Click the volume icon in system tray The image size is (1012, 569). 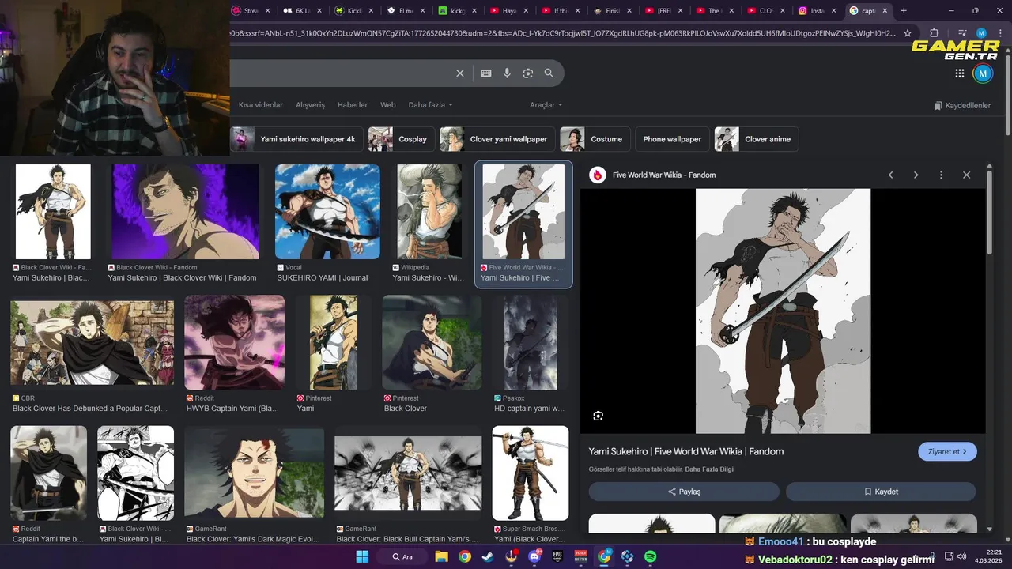[x=961, y=556]
